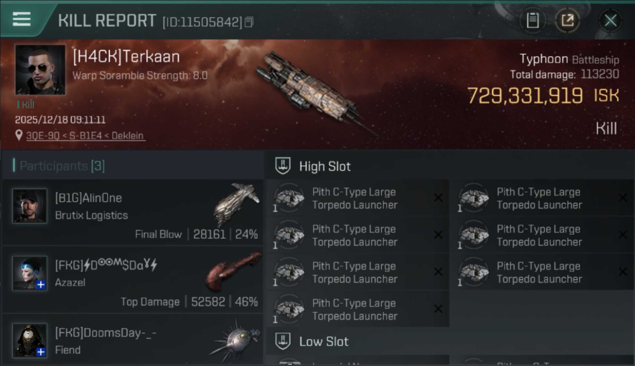
Task: Tap the X on bottom-left torpedo launcher
Action: click(438, 309)
